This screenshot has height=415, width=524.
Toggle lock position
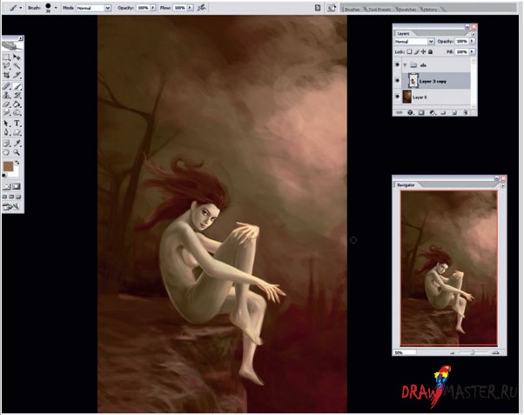coord(423,52)
